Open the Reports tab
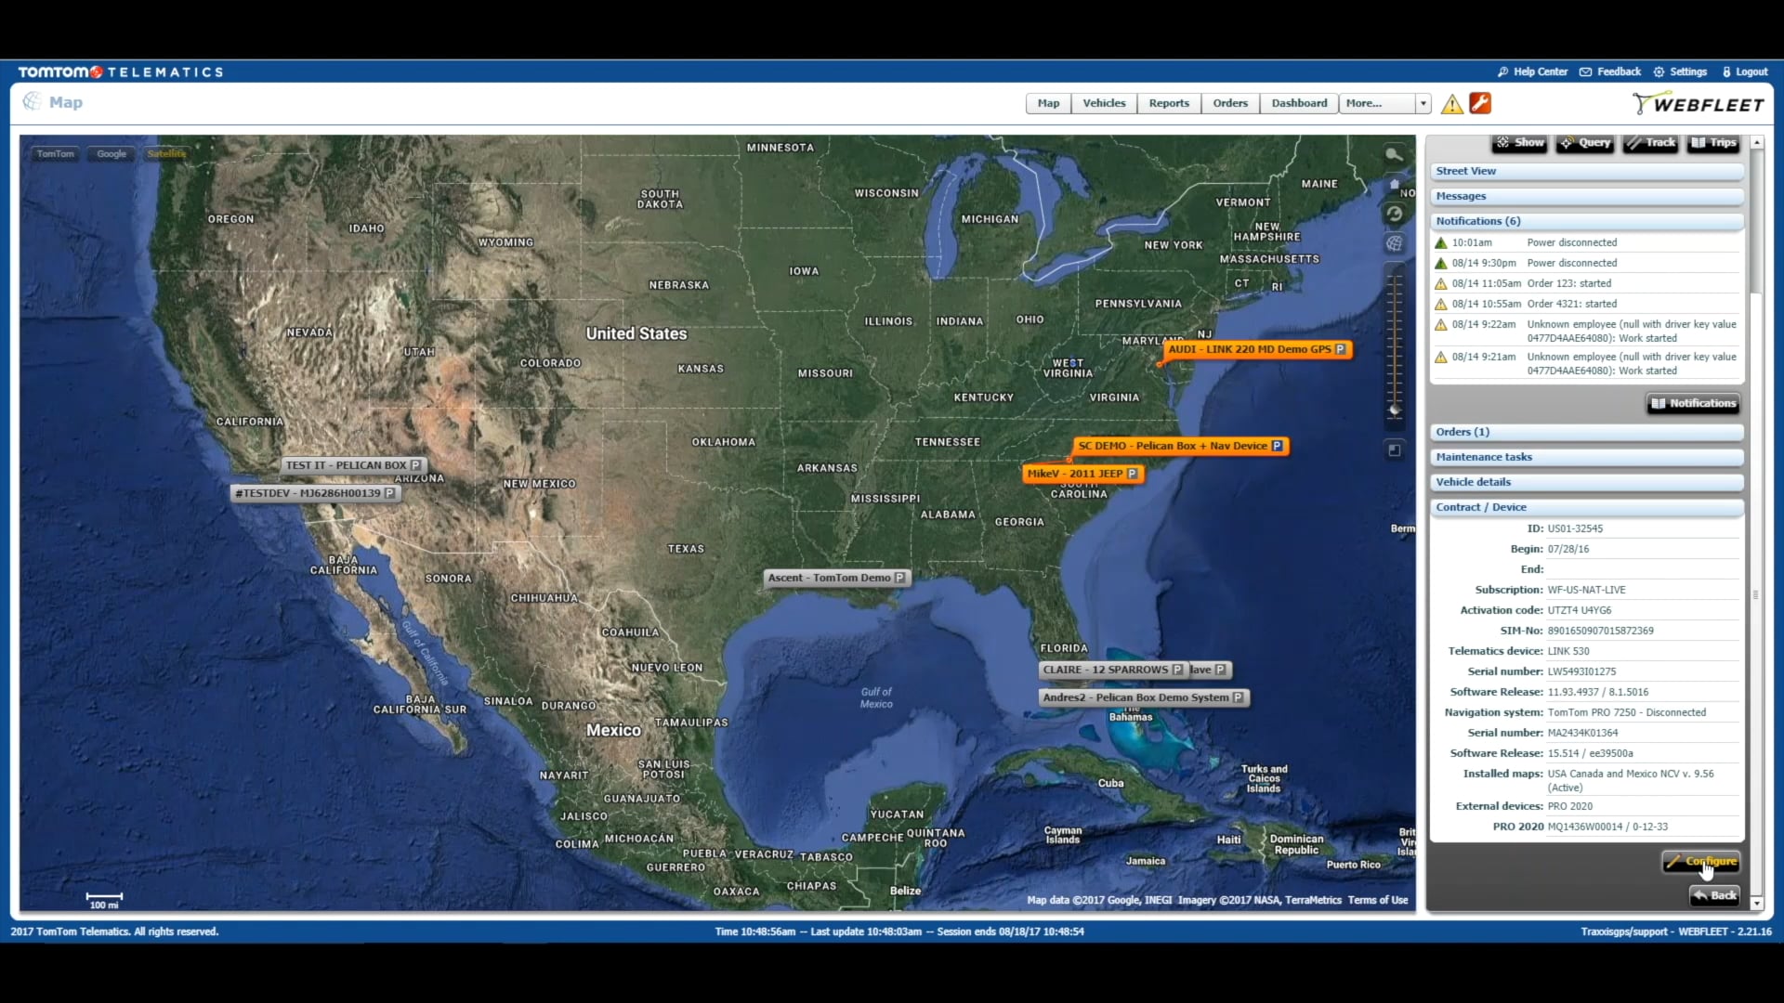Image resolution: width=1784 pixels, height=1003 pixels. point(1169,103)
